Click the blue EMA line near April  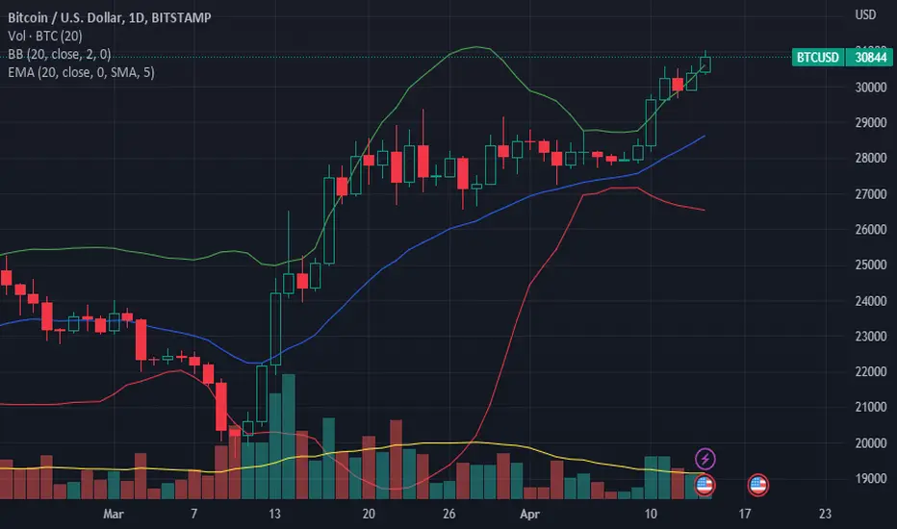(x=529, y=197)
